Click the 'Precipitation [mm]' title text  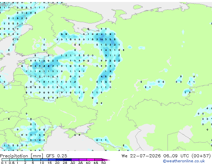(x=22, y=156)
